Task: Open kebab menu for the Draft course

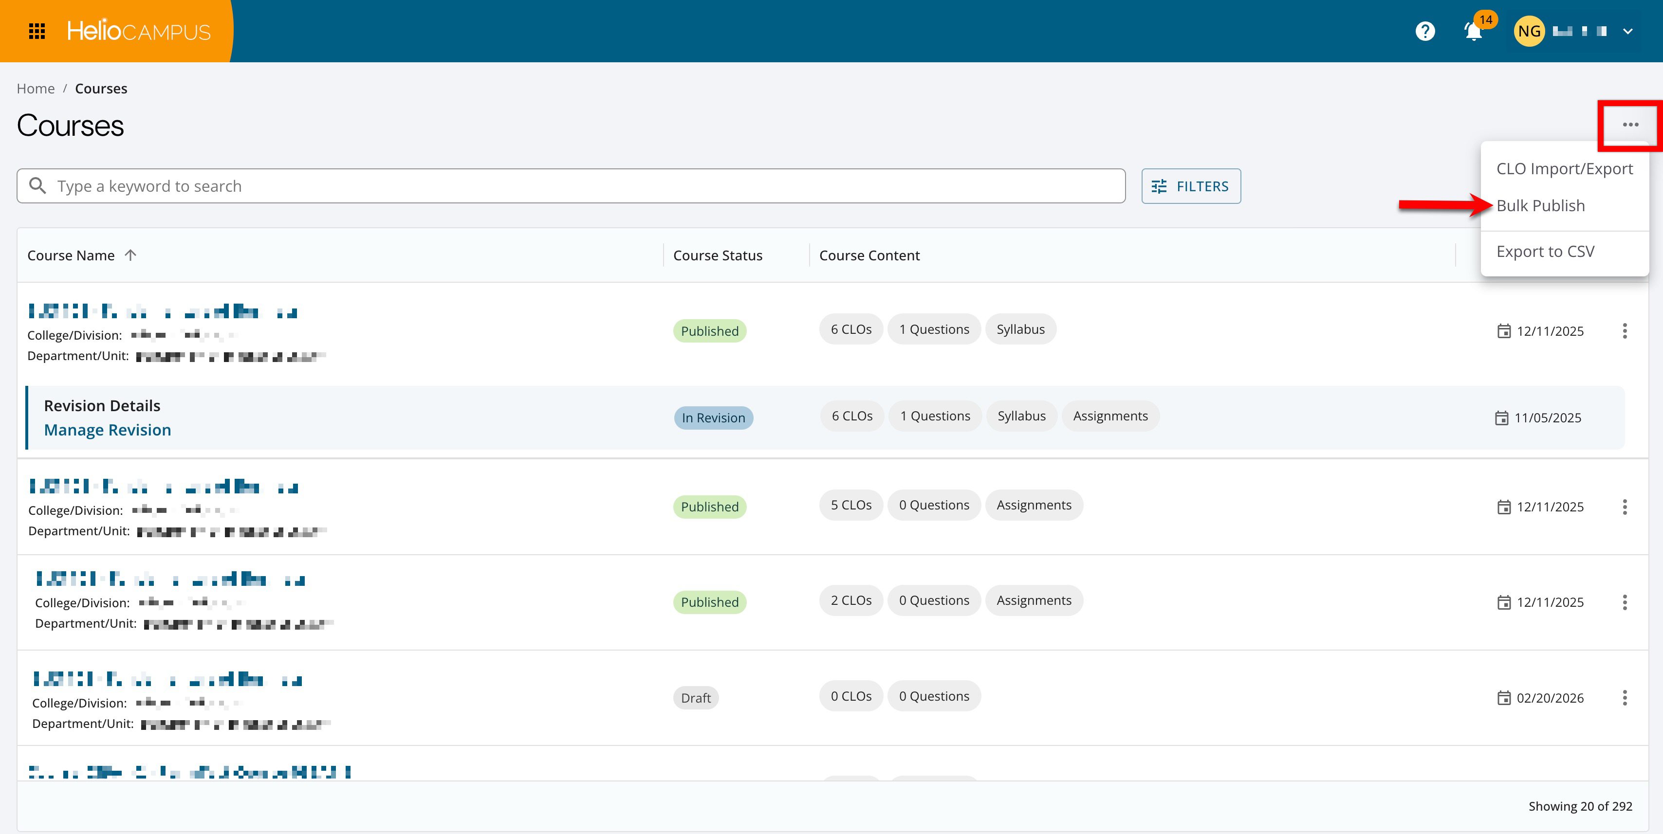Action: click(1624, 697)
